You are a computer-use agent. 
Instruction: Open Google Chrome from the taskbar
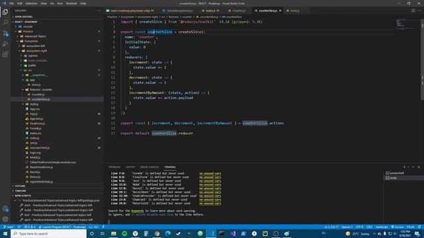click(157, 233)
